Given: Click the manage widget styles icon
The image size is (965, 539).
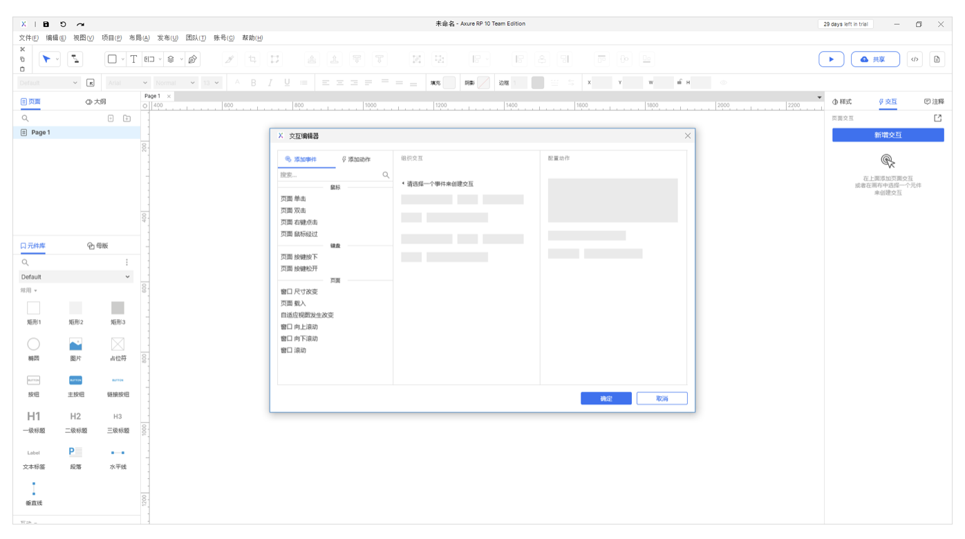Looking at the screenshot, I should point(91,83).
